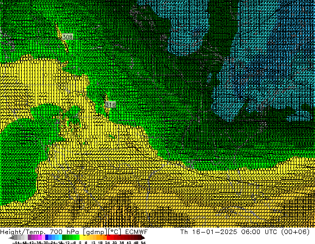The height and width of the screenshot is (244, 315).
Task: Click the 316 contour height label
Action: [x=110, y=105]
